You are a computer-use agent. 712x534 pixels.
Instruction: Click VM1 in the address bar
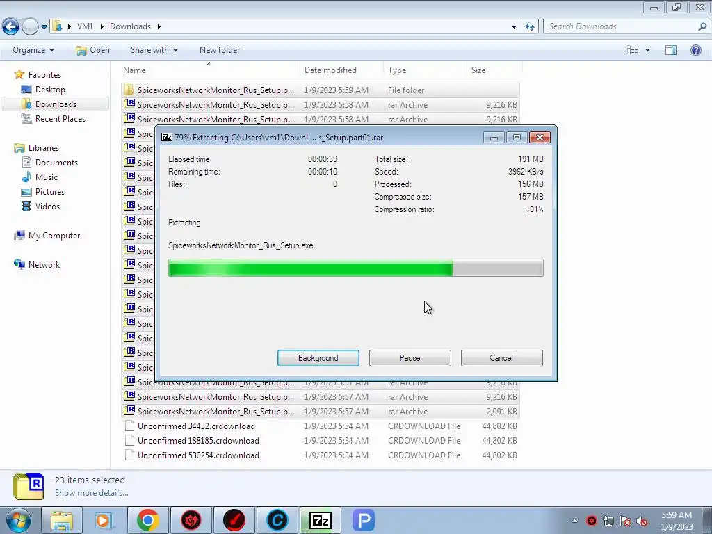pos(85,26)
